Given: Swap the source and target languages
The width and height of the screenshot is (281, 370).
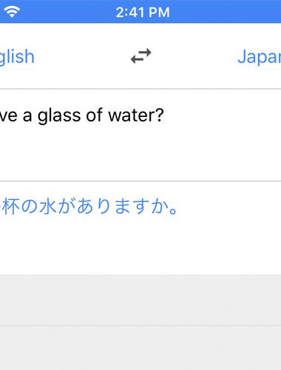Looking at the screenshot, I should pyautogui.click(x=141, y=56).
